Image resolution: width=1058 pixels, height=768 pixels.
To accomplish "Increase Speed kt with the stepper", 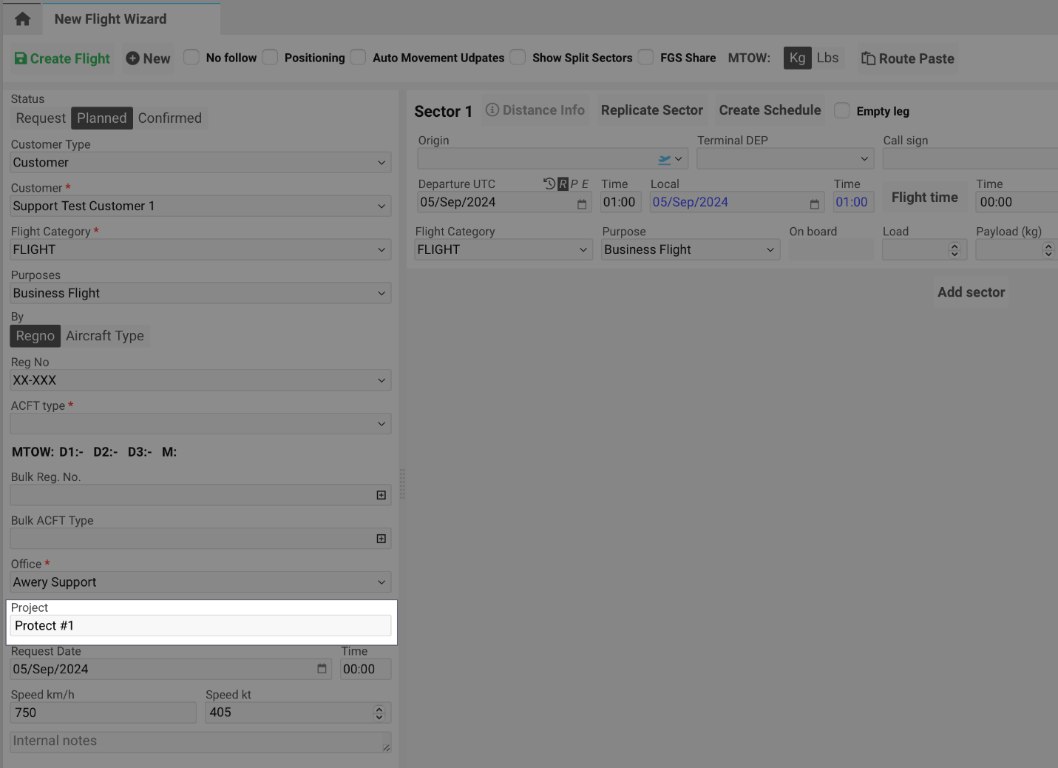I will coord(379,708).
